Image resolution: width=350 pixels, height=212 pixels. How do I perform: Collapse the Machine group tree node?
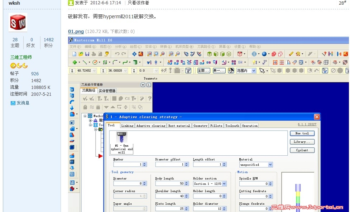pyautogui.click(x=85, y=116)
